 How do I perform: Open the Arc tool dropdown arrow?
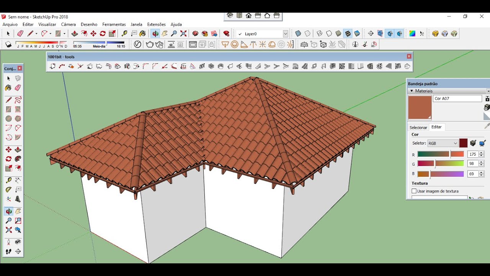pyautogui.click(x=51, y=34)
